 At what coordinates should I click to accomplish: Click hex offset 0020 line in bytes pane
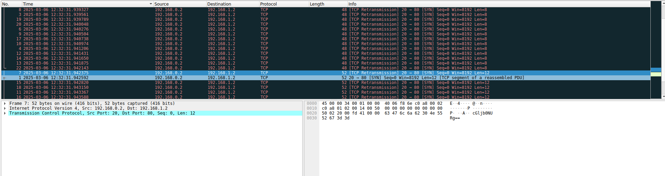coord(312,113)
